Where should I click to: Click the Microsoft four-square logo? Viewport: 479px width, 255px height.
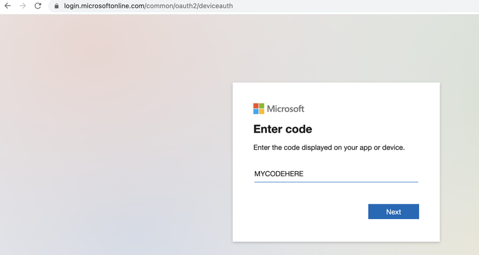[x=259, y=109]
